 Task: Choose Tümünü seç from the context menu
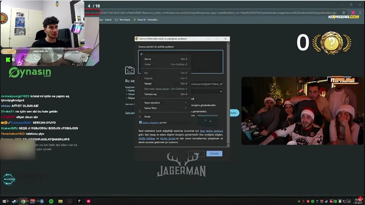tap(165, 94)
